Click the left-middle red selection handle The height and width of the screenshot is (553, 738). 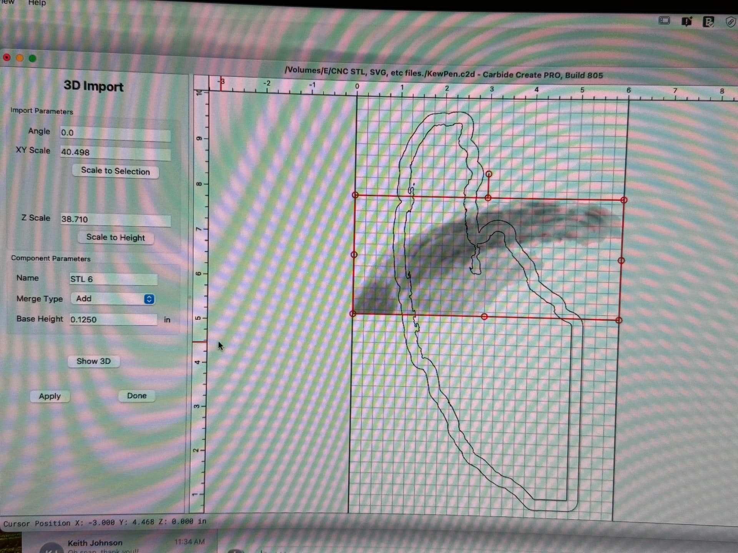point(354,255)
